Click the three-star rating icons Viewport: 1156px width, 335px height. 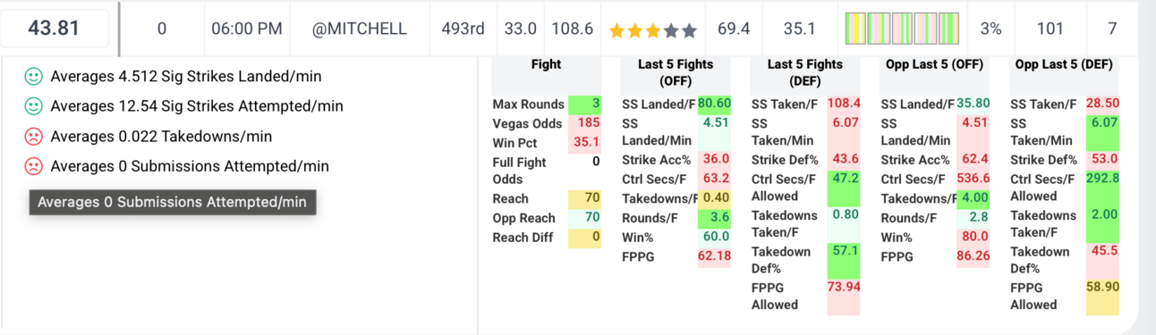[x=652, y=29]
